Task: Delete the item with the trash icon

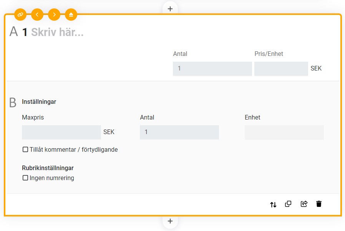Action: point(319,204)
